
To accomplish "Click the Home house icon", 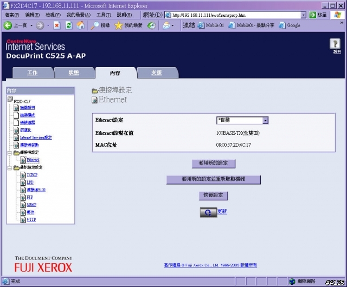I will point(81,25).
